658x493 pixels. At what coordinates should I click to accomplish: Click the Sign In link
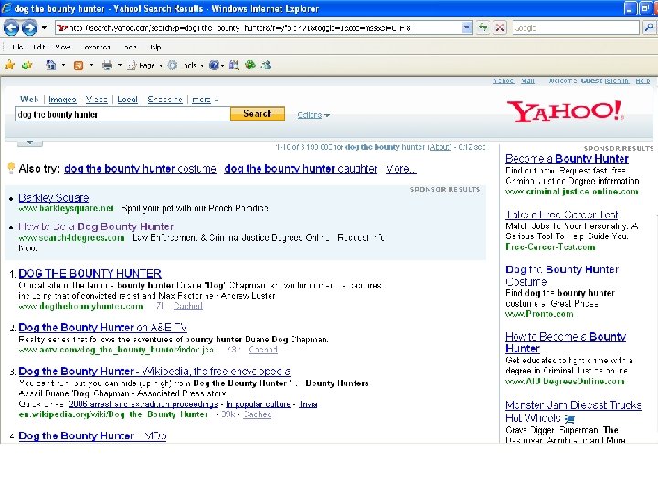click(617, 80)
